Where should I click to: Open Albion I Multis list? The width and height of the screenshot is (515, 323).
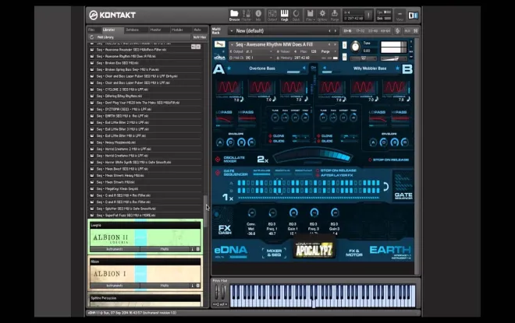(x=165, y=286)
